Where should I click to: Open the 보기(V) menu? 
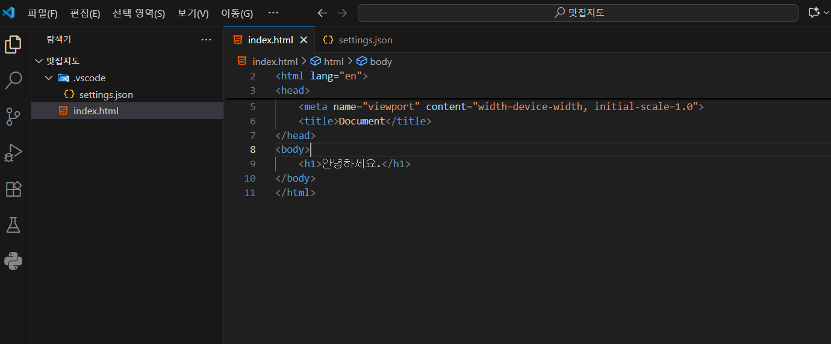tap(193, 13)
